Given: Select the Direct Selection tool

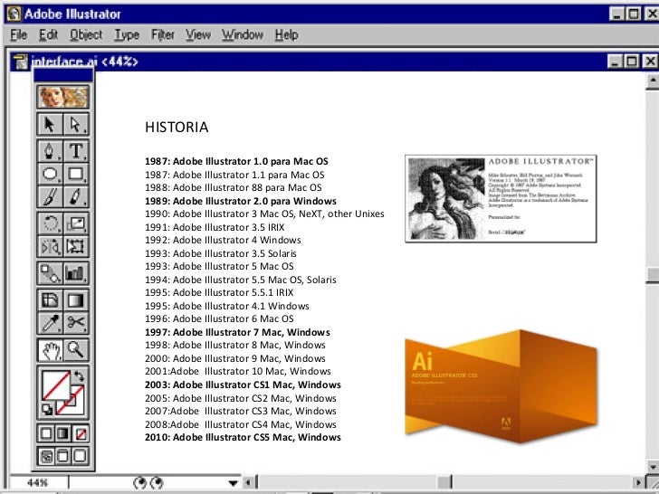Looking at the screenshot, I should (76, 124).
